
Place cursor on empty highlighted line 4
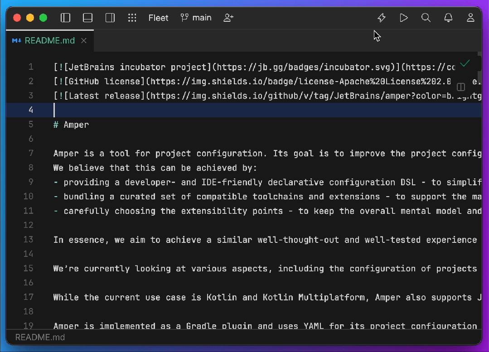[244, 110]
